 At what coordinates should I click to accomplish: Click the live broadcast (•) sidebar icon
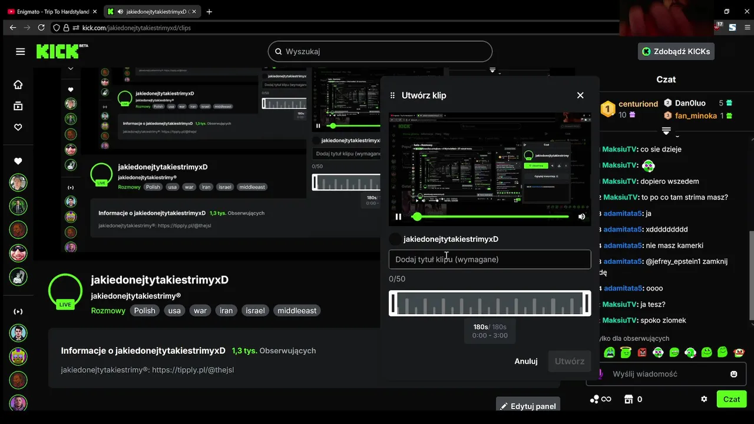pyautogui.click(x=18, y=311)
